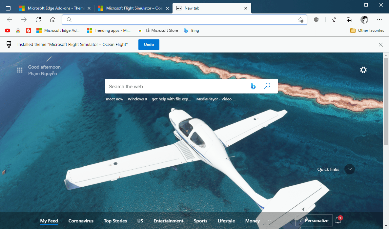The height and width of the screenshot is (229, 389).
Task: Open Collections in the toolbar
Action: coord(349,20)
